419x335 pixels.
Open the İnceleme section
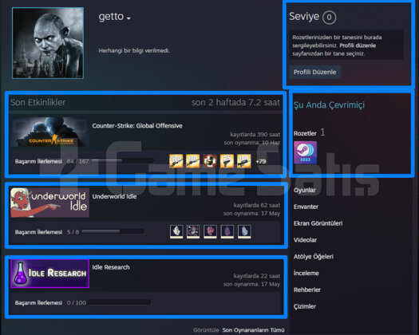(306, 273)
